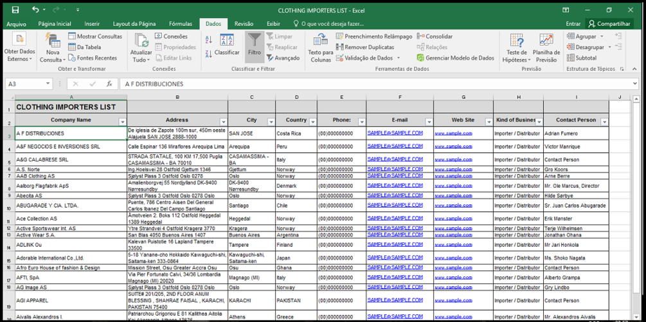Viewport: 646px width, 322px height.
Task: Open Gerenciar Modelo de Dados
Action: point(455,58)
